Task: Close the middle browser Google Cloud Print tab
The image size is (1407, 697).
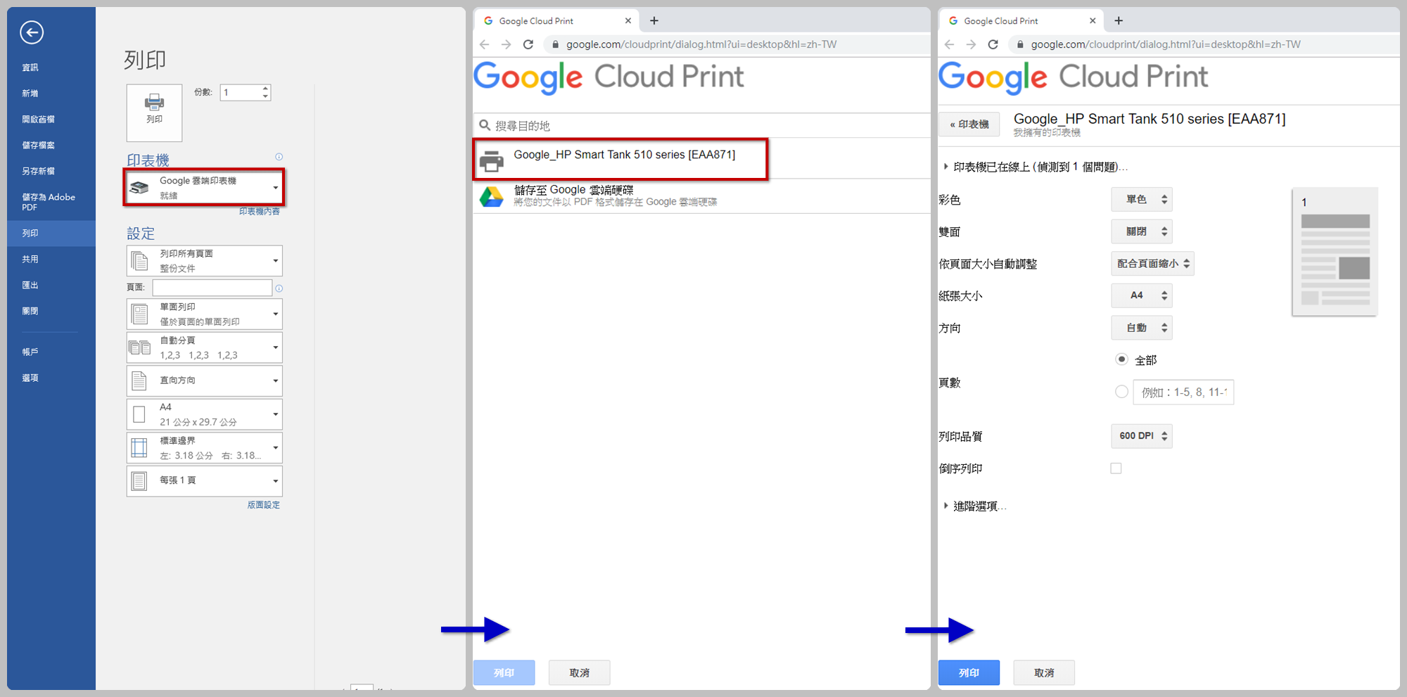Action: 628,21
